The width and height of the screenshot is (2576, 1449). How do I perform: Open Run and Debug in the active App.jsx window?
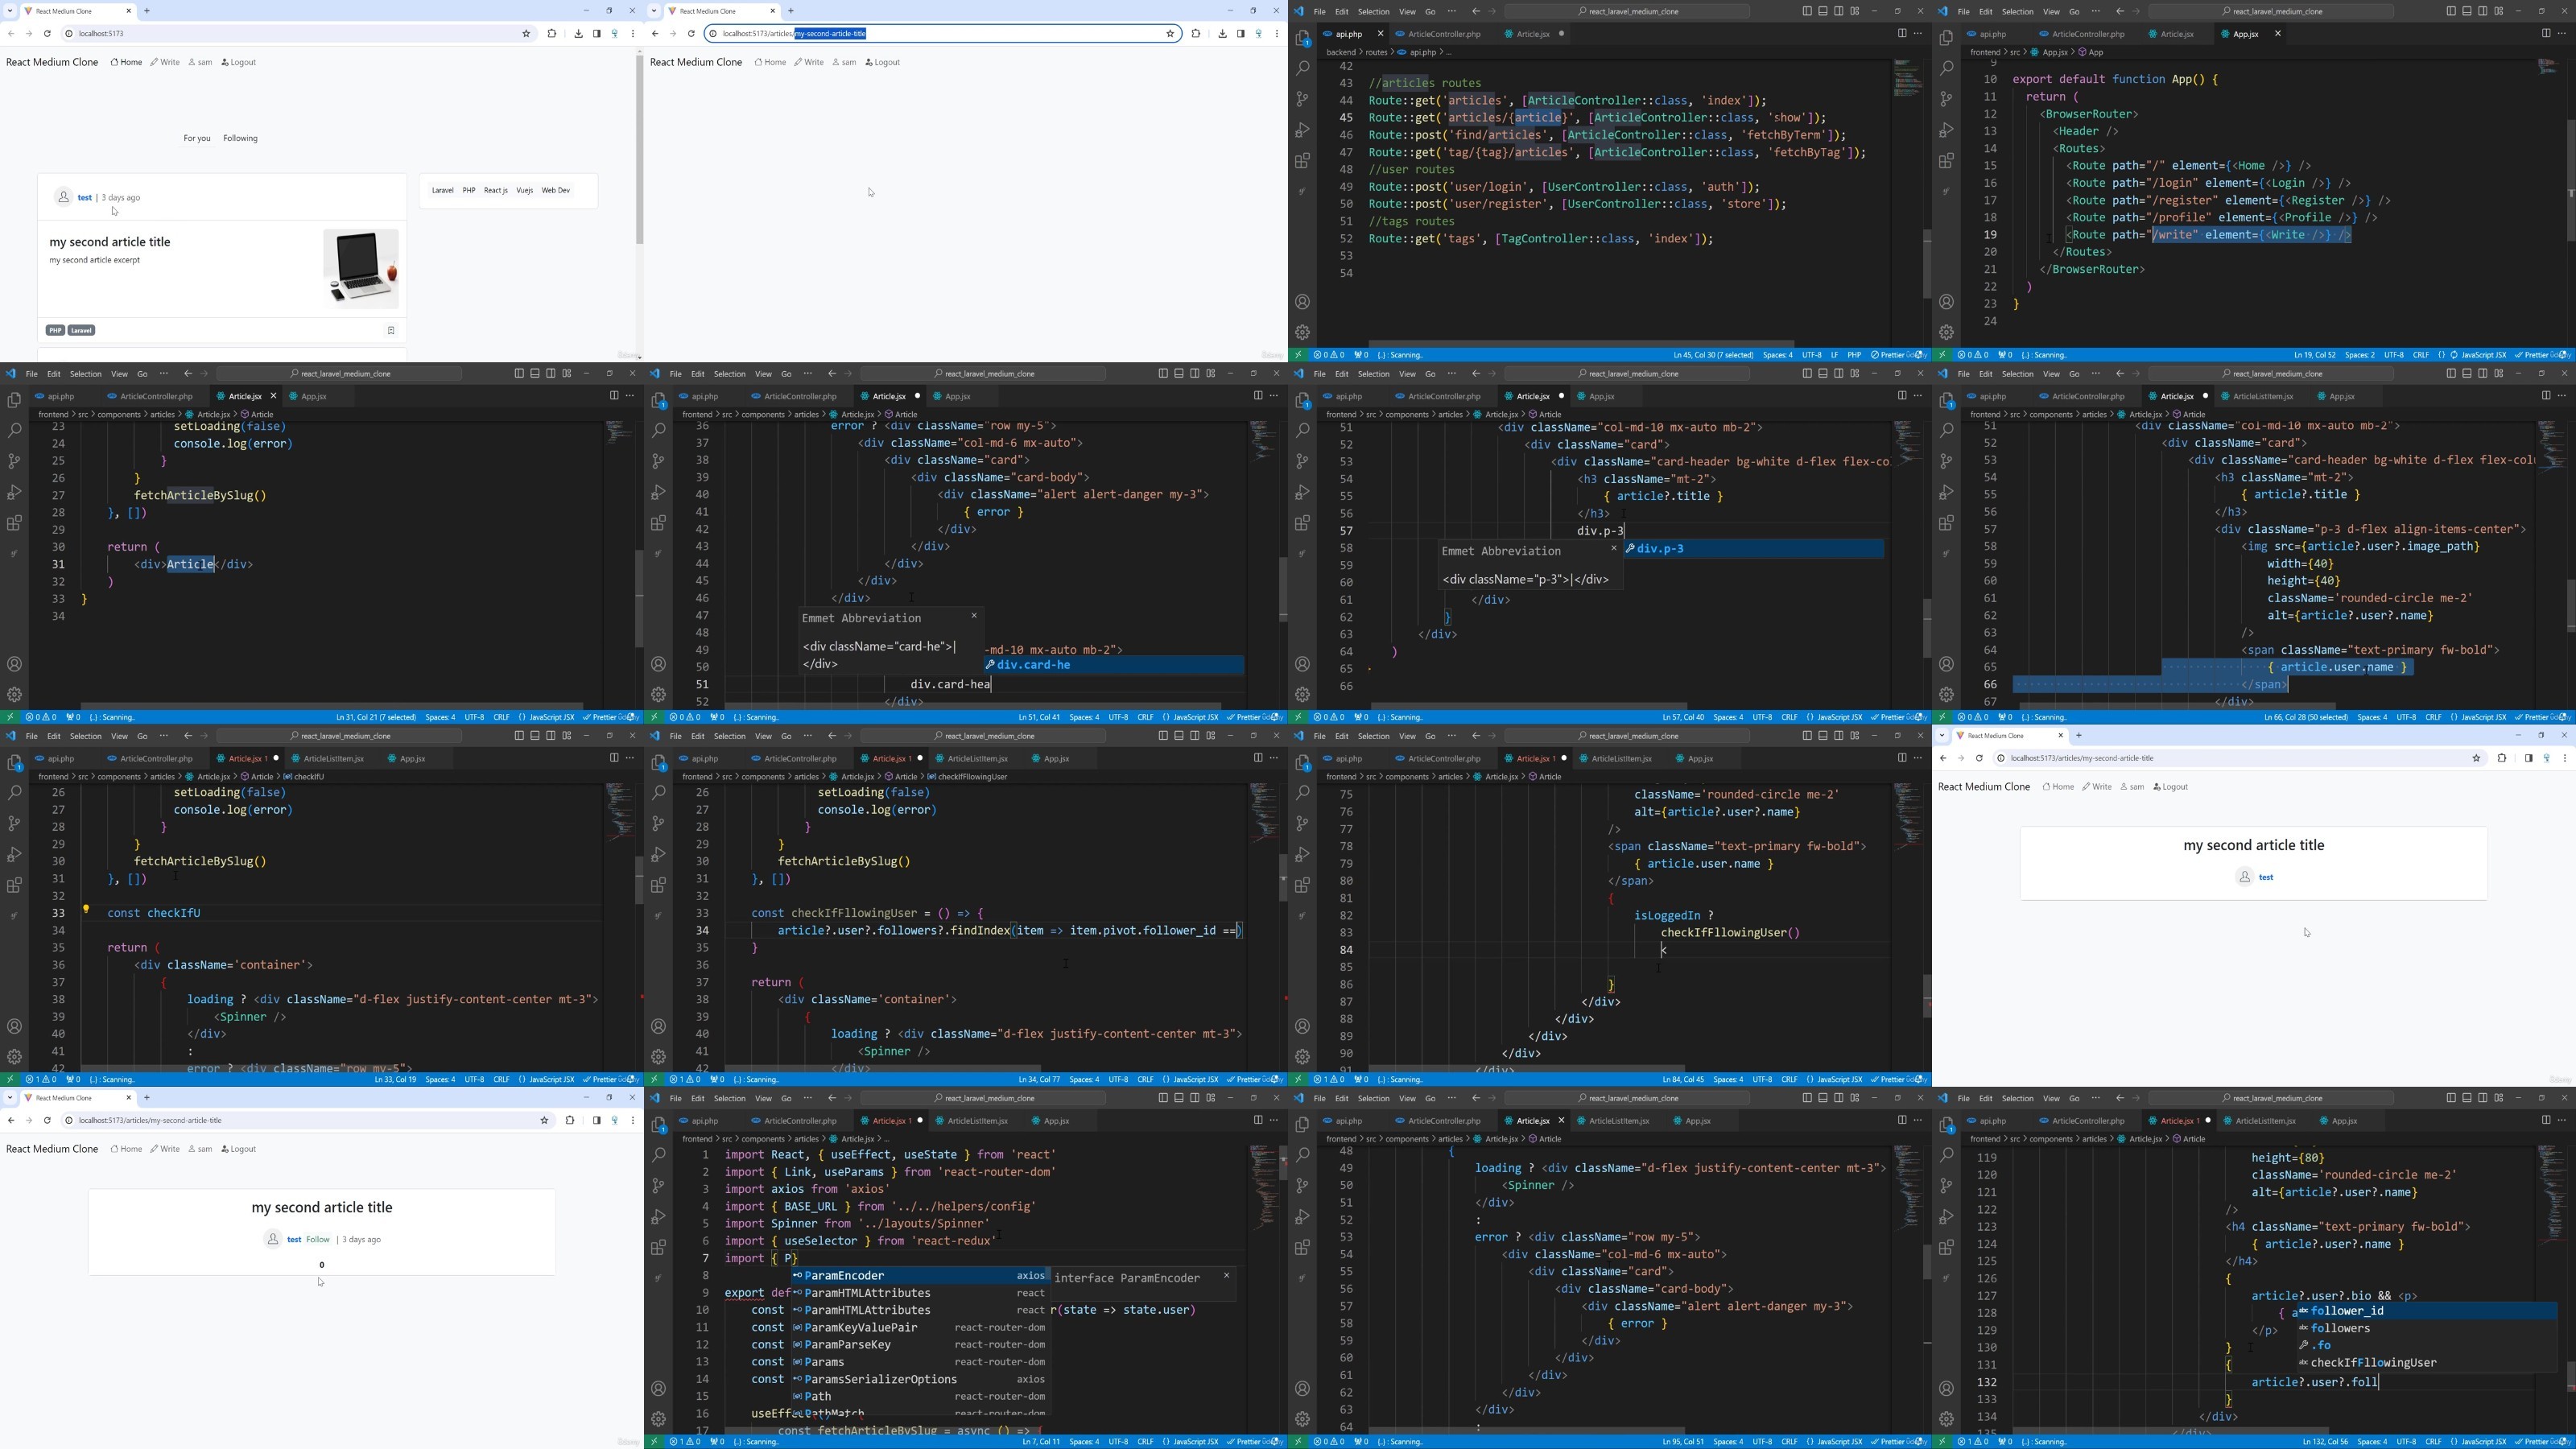pos(1946,130)
